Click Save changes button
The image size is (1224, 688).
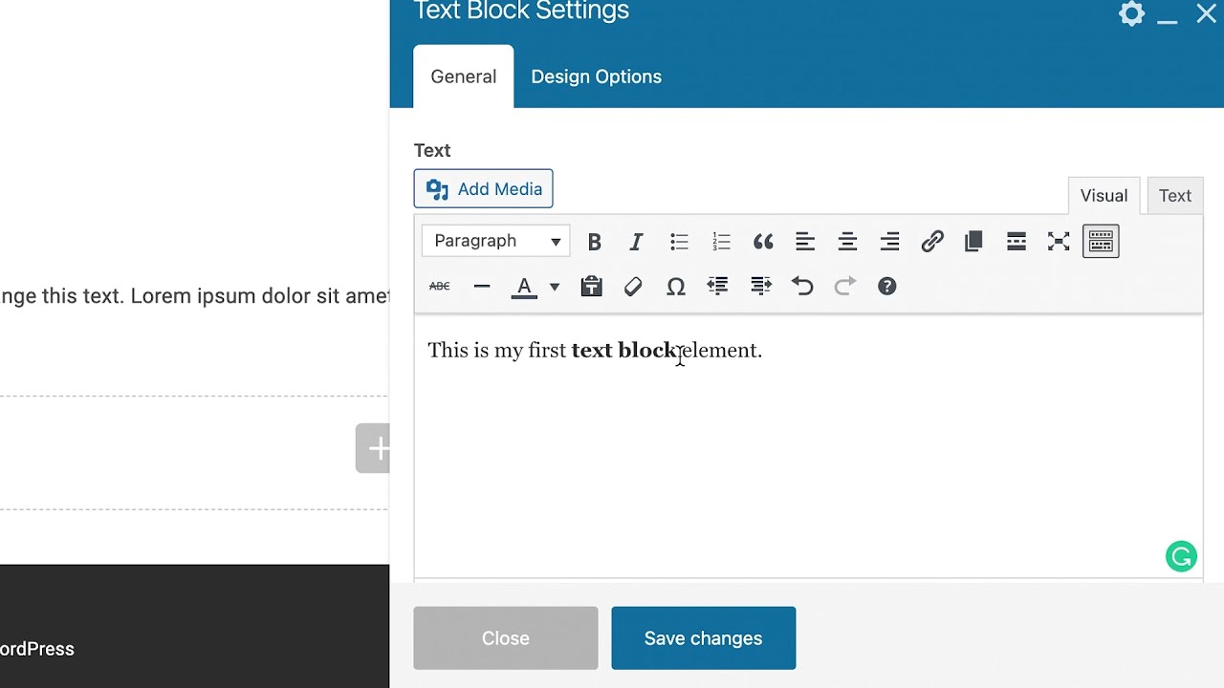[x=703, y=638]
